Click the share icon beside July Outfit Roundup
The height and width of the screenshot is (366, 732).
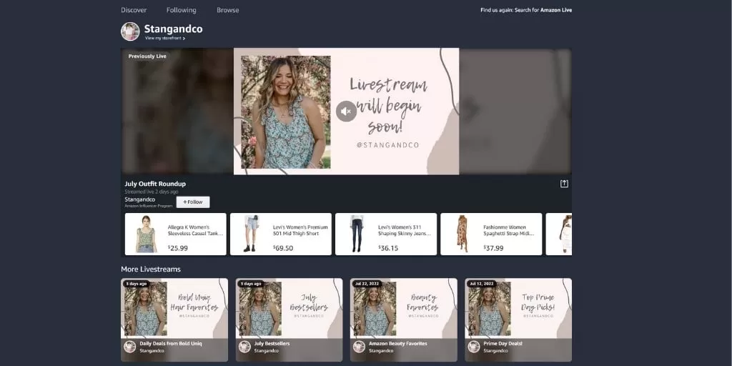(x=564, y=184)
